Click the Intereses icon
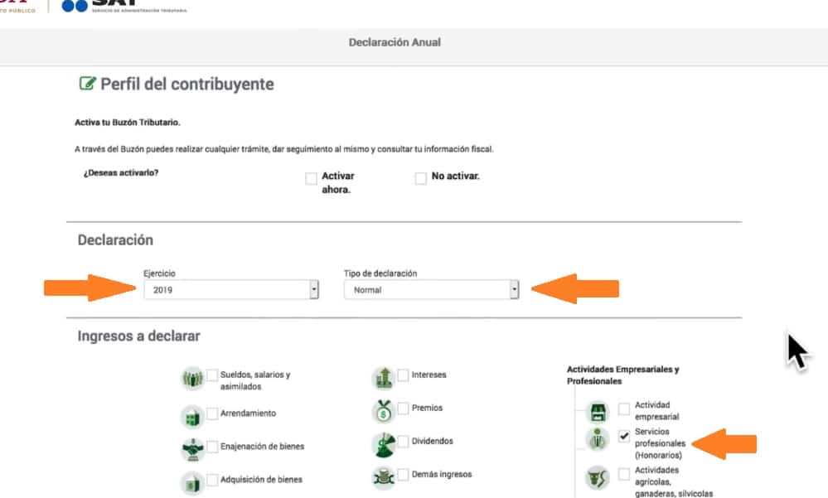Image resolution: width=828 pixels, height=498 pixels. [383, 378]
